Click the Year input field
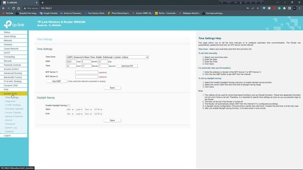This screenshot has width=303, height=170. 71,62
